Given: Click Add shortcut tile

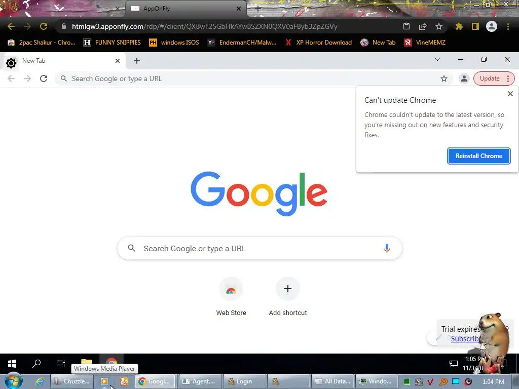Looking at the screenshot, I should (x=288, y=297).
